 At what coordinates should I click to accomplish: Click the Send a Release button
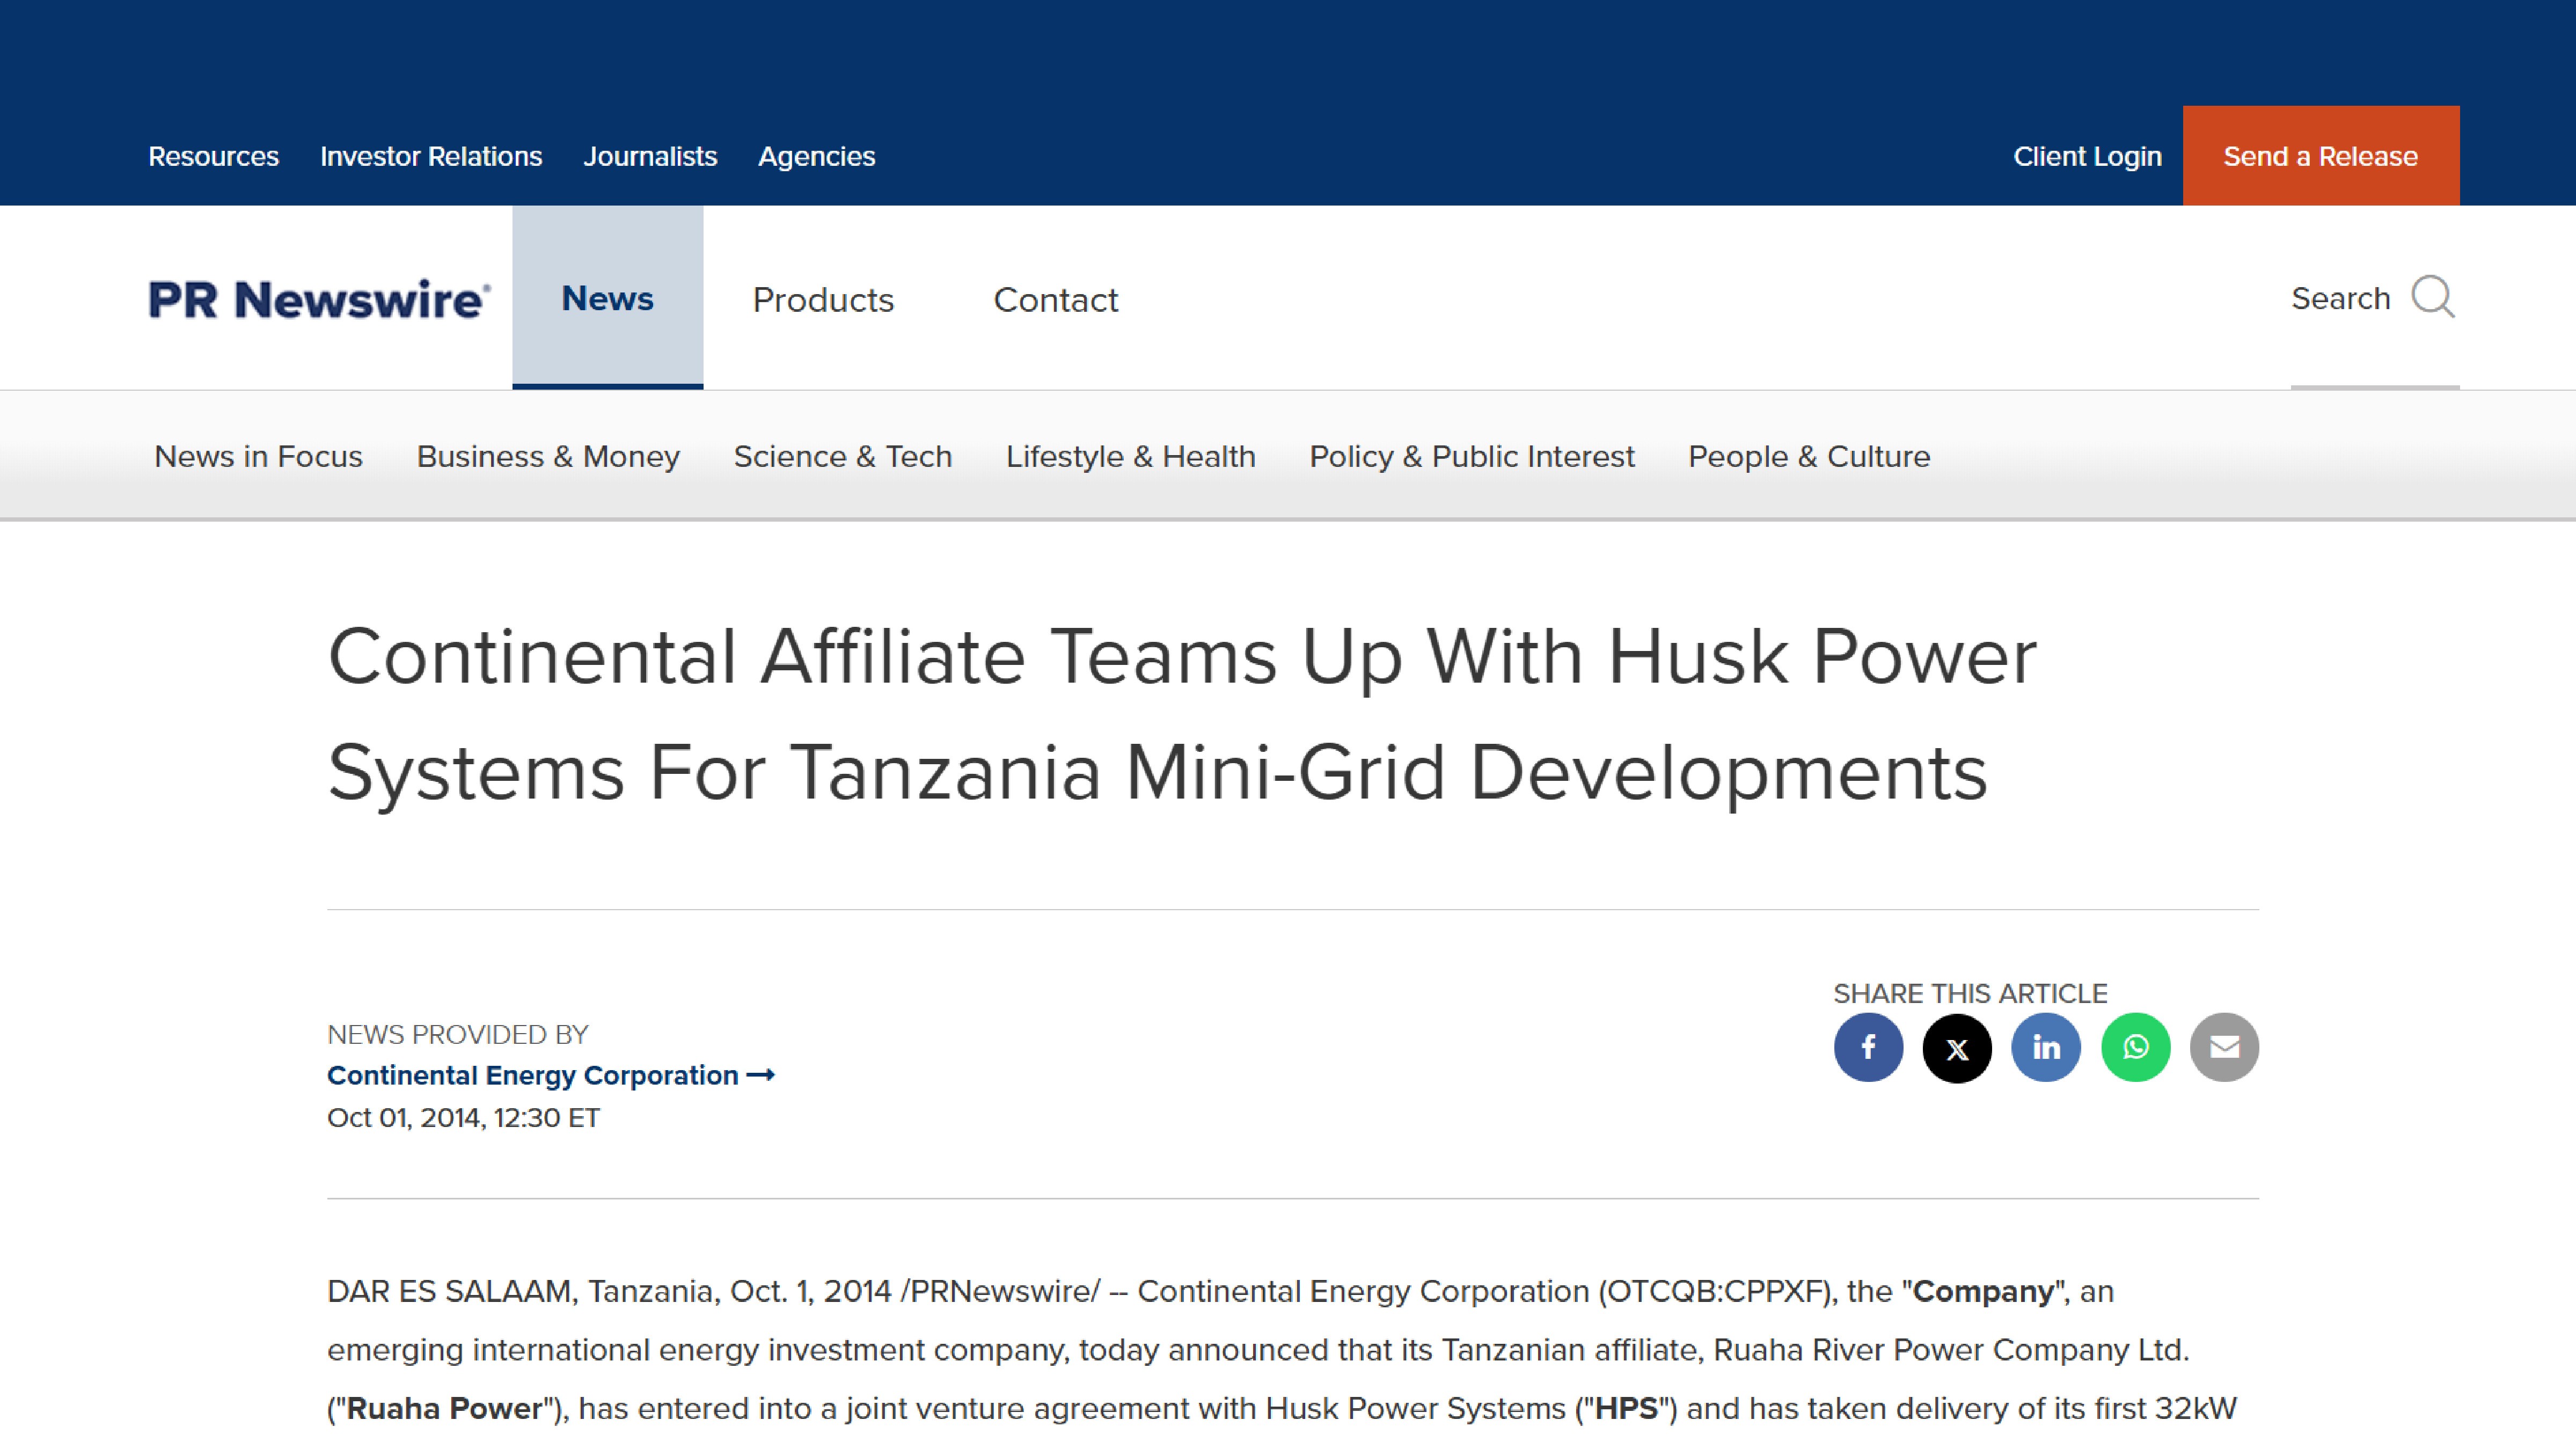[x=2320, y=156]
